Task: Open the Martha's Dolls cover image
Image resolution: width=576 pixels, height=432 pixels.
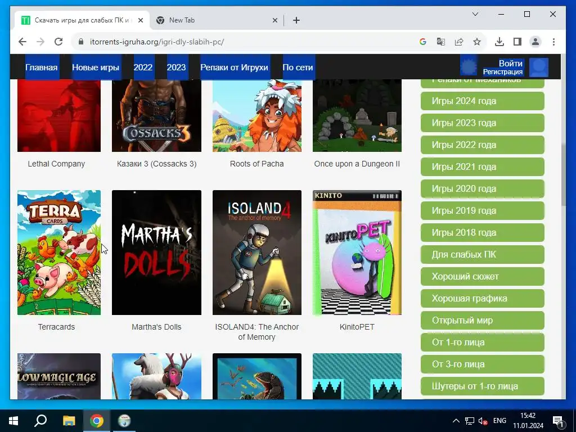Action: click(x=156, y=253)
